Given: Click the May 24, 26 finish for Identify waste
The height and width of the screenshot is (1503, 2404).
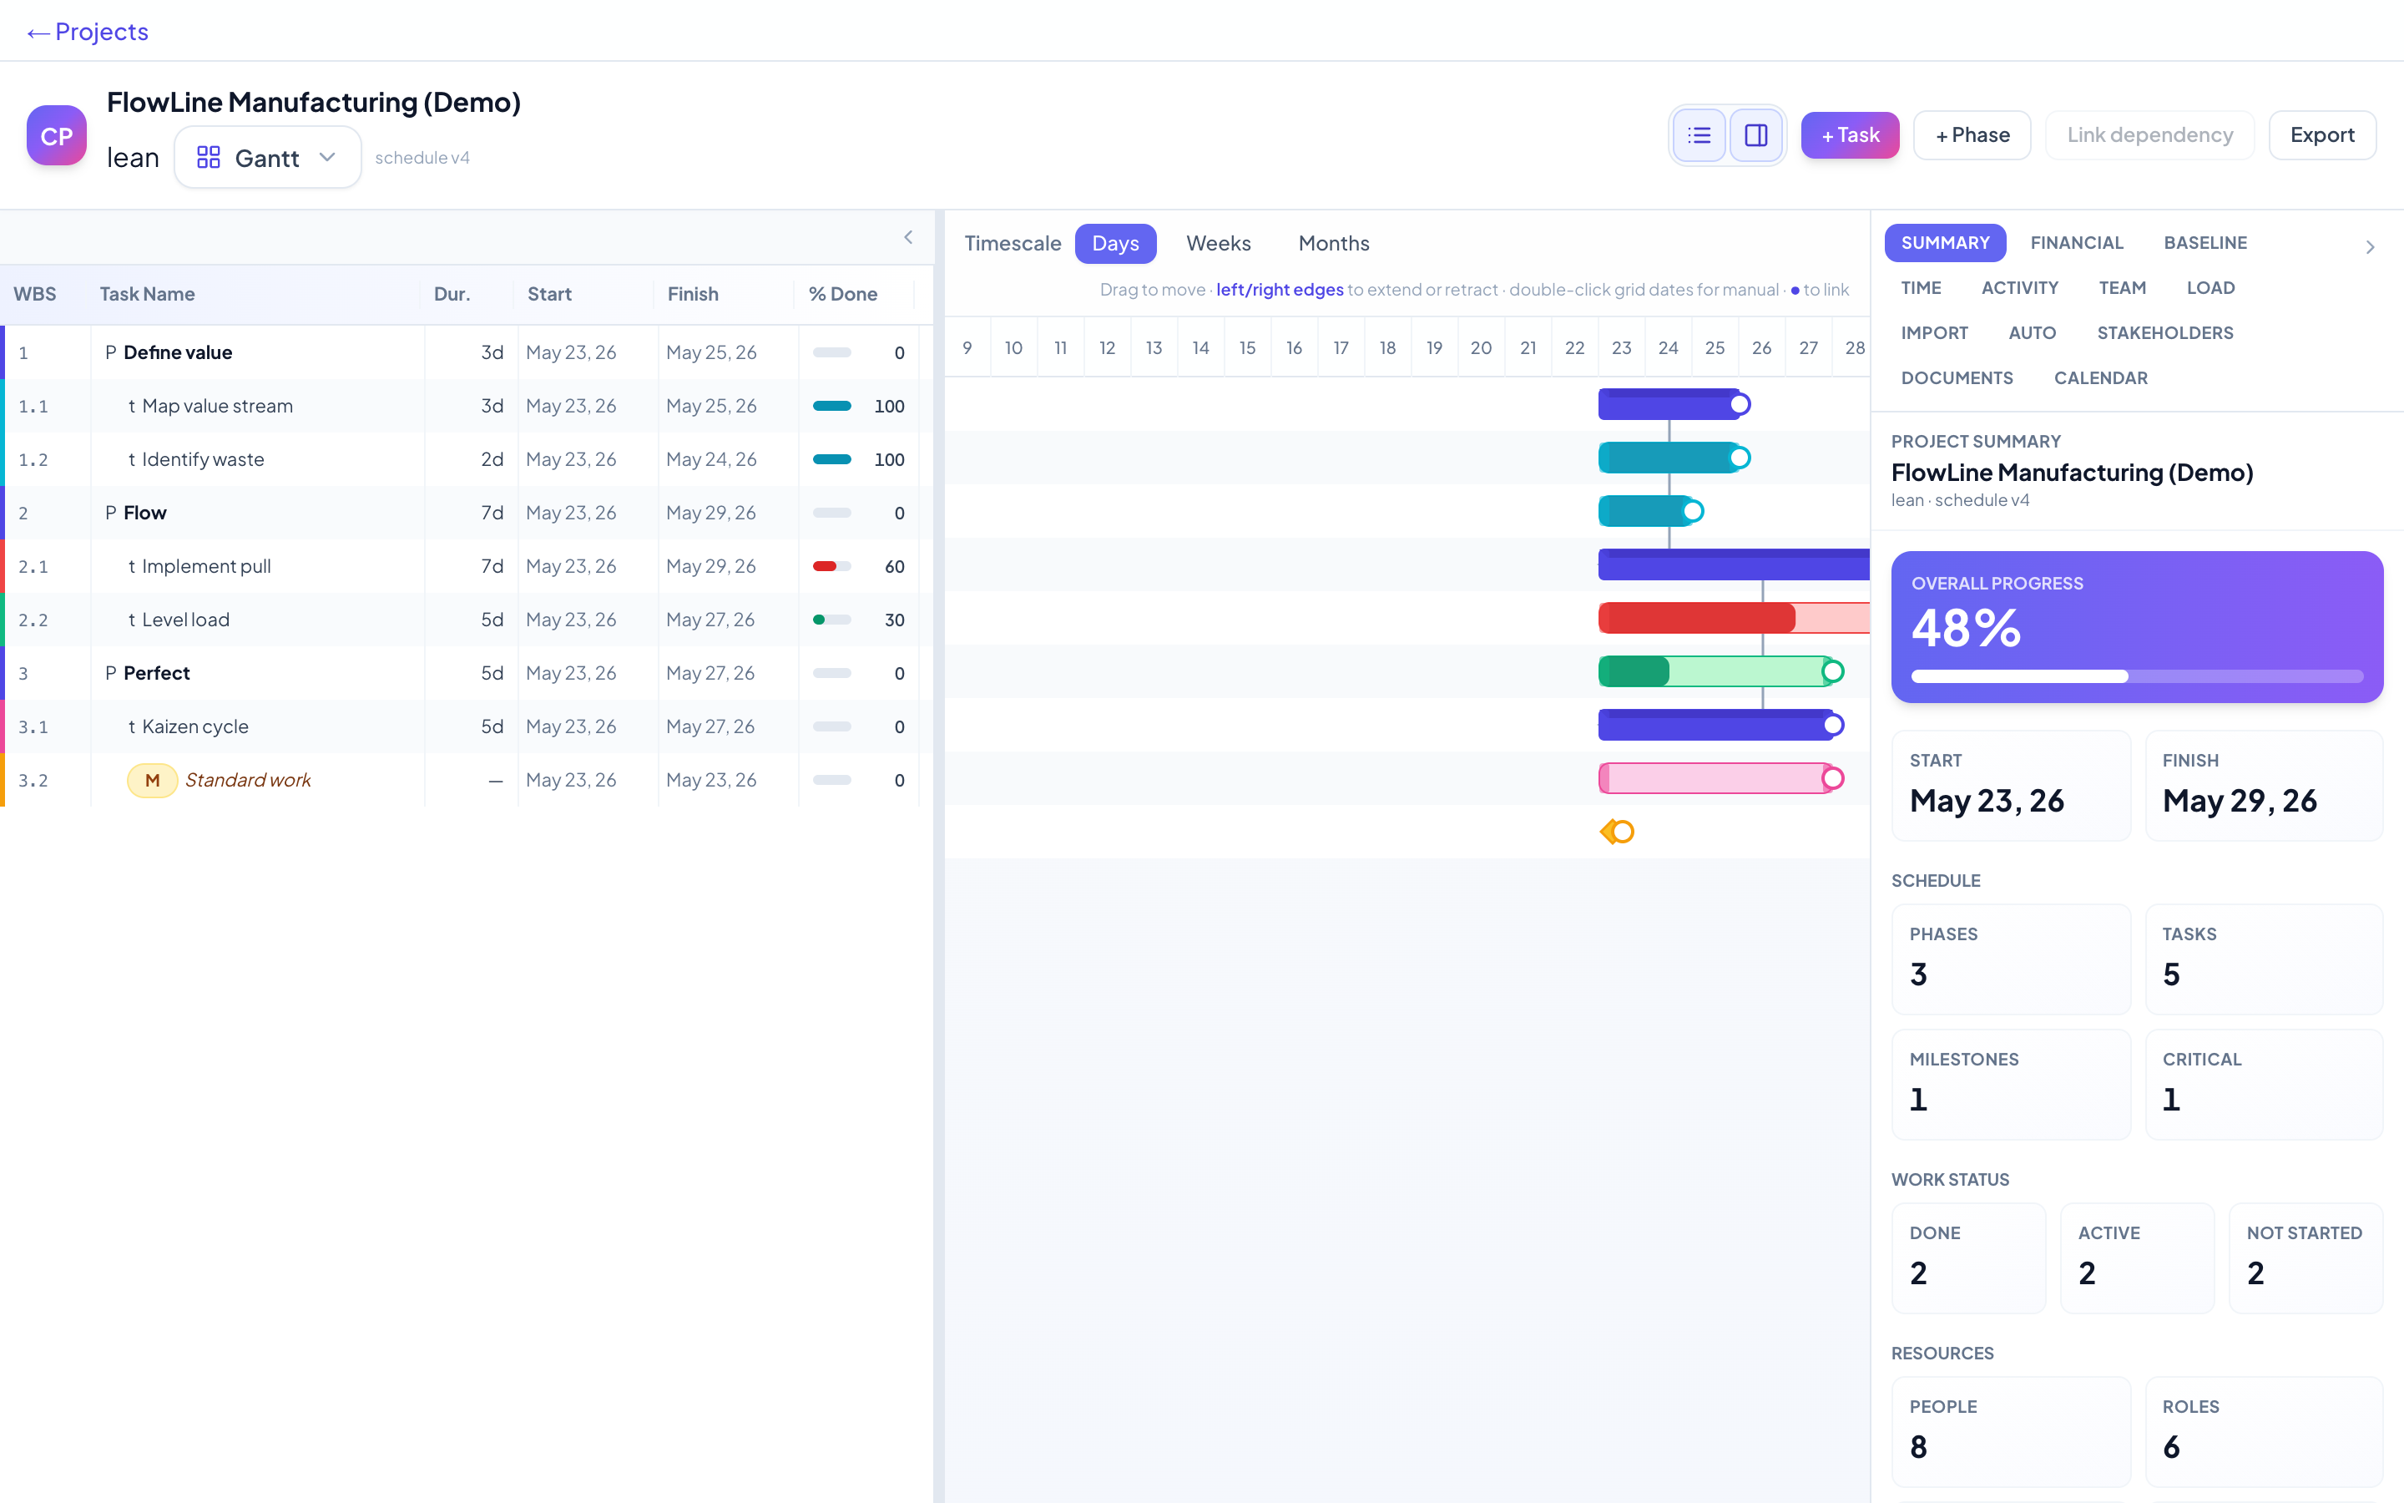Looking at the screenshot, I should click(710, 460).
